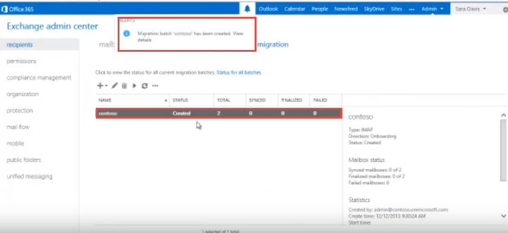Click the Office 365 logo
Screen dimensions: 508x233
coord(17,9)
